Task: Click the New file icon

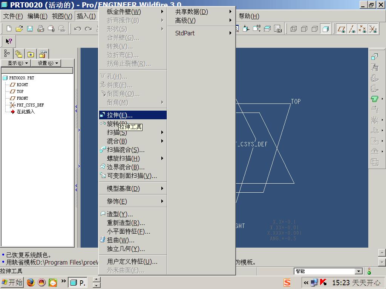Action: (9, 29)
